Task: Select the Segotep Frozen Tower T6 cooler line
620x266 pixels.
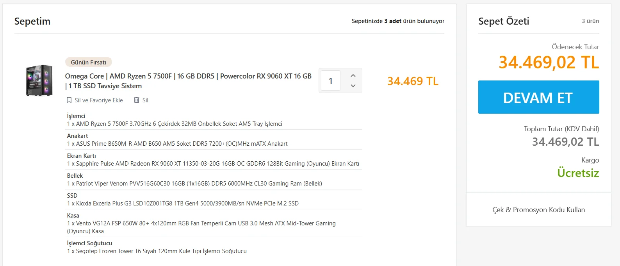Action: coord(157,251)
